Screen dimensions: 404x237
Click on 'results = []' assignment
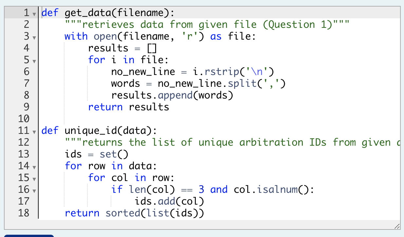pos(122,48)
